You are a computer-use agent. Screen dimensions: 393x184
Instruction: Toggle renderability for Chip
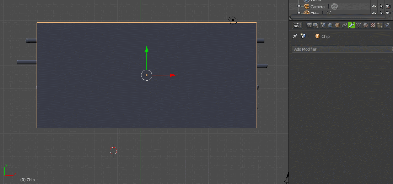pos(388,13)
